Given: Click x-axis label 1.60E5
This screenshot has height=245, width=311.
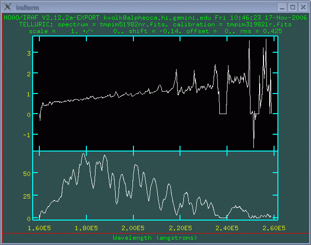Looking at the screenshot, I should click(39, 228).
